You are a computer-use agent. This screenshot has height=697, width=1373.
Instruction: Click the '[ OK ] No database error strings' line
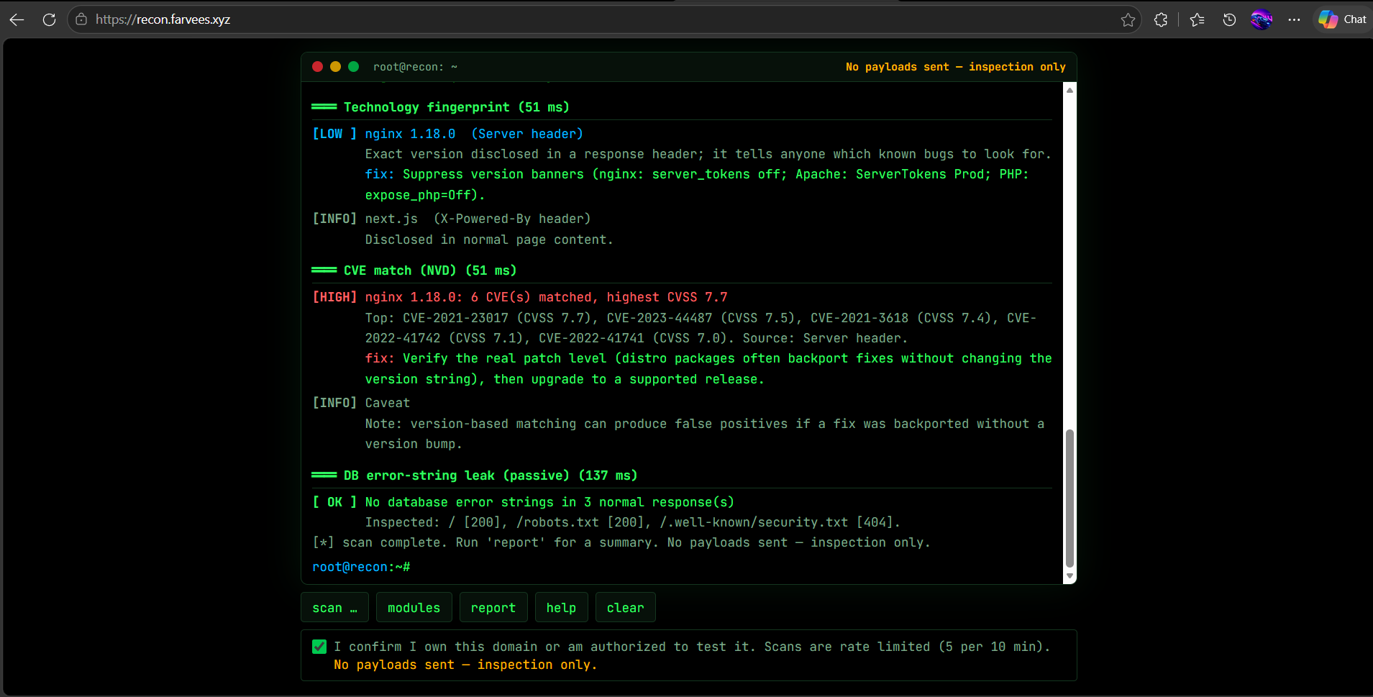pos(523,502)
